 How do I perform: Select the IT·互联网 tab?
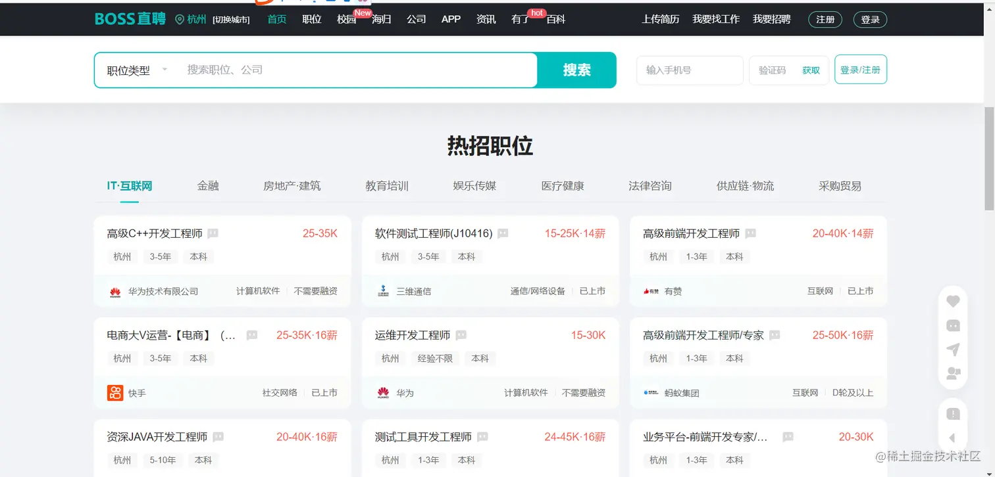130,186
